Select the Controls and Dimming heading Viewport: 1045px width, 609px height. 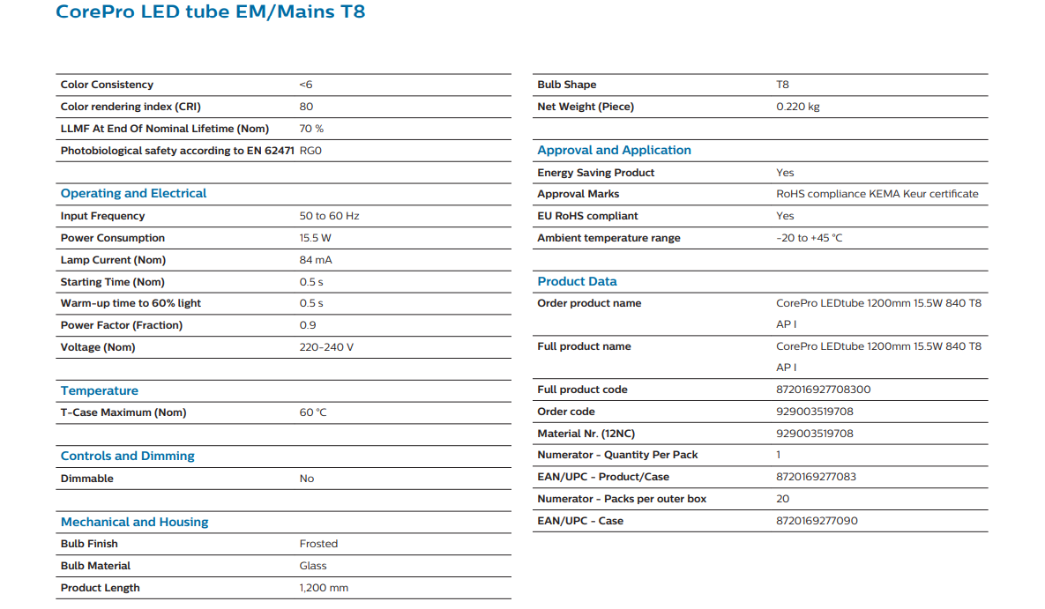(x=127, y=457)
